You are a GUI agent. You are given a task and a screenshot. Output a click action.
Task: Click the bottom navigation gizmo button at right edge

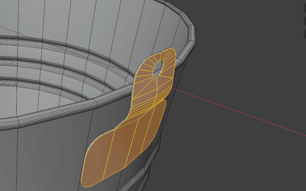[304, 34]
